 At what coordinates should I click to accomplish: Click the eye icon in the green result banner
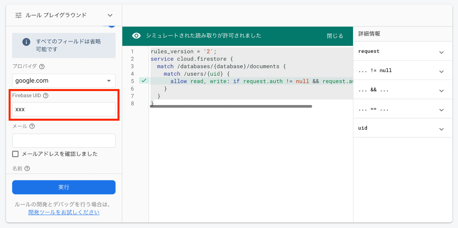coord(136,36)
